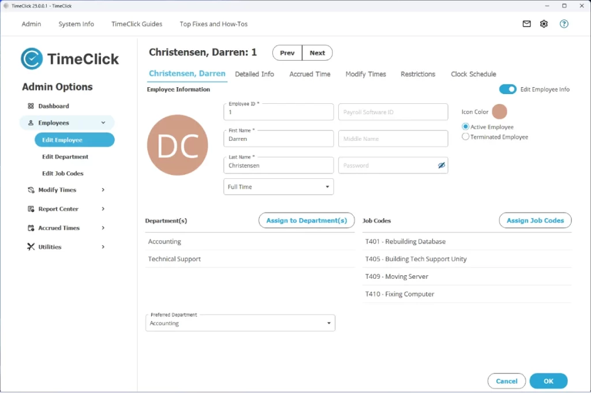This screenshot has height=393, width=591.
Task: Click the Dashboard grid icon
Action: (x=31, y=106)
